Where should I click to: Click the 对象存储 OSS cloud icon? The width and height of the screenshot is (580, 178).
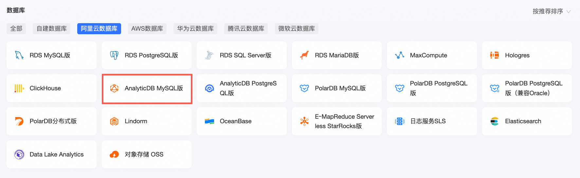(114, 155)
